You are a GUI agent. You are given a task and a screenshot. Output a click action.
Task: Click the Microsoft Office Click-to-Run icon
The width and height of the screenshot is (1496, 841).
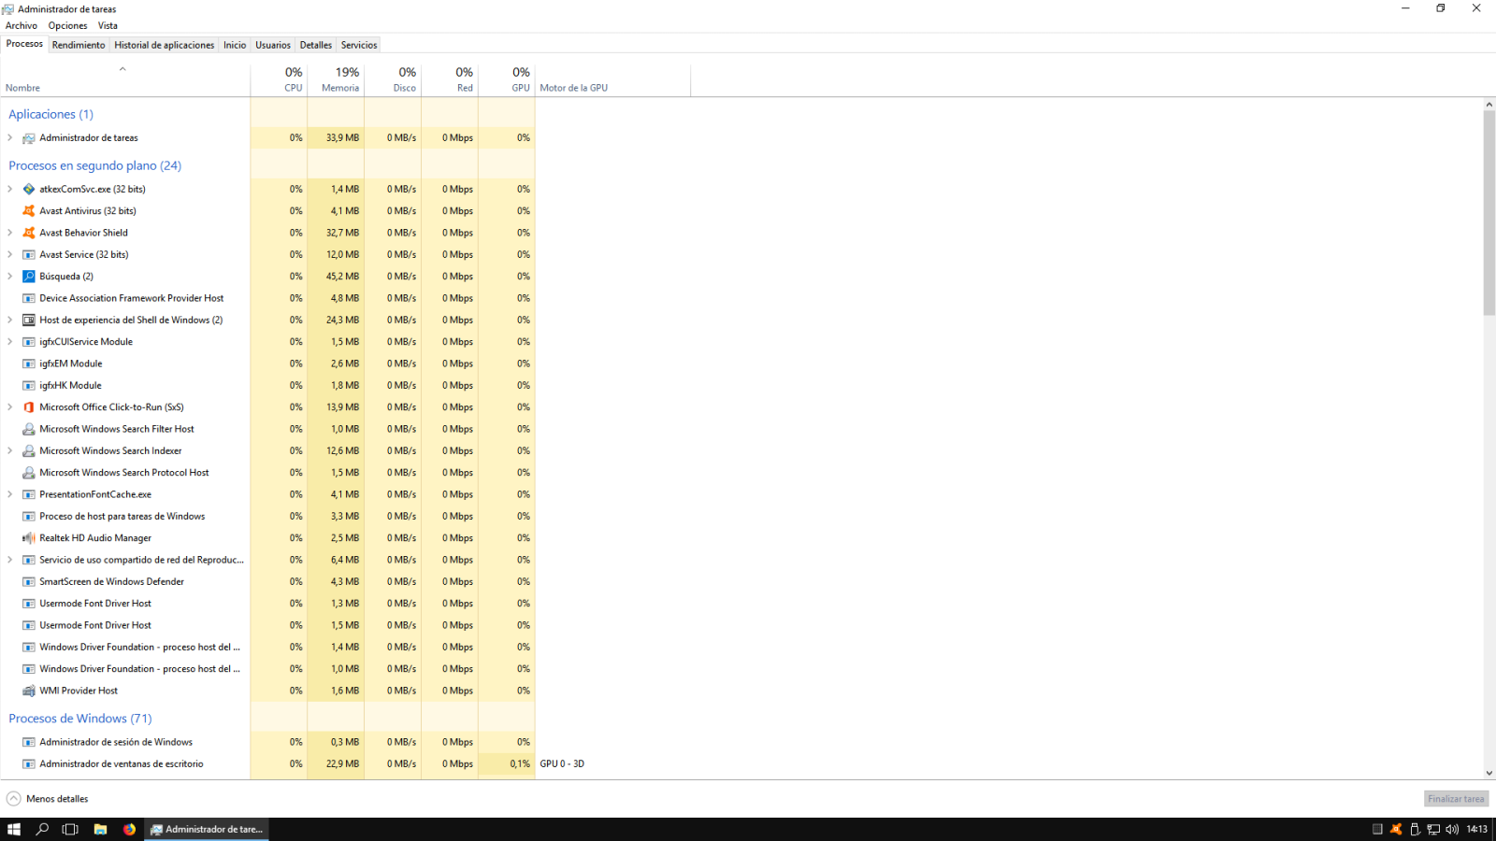pyautogui.click(x=29, y=407)
